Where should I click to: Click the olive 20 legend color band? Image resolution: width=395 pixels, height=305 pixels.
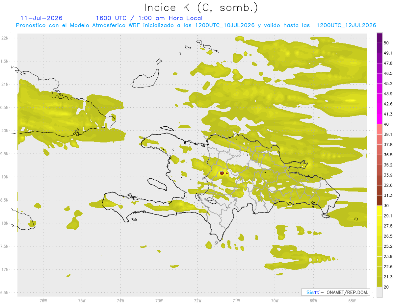click(380, 282)
